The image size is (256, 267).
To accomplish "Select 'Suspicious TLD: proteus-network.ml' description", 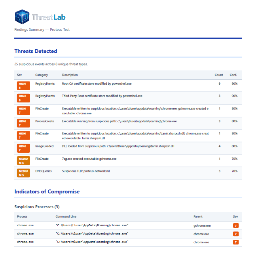I will (x=86, y=171).
